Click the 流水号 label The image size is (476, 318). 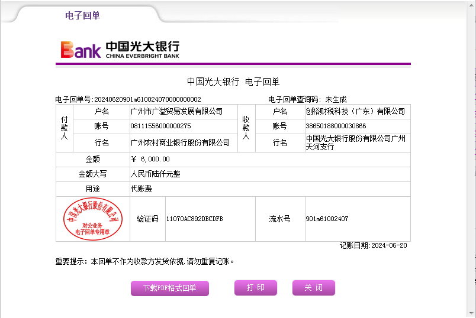[x=279, y=219]
